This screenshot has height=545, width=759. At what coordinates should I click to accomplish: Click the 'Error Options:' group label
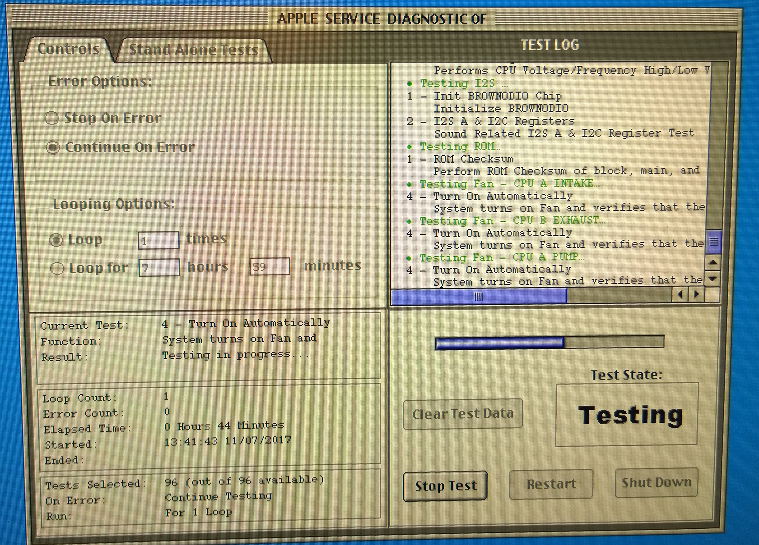point(100,82)
